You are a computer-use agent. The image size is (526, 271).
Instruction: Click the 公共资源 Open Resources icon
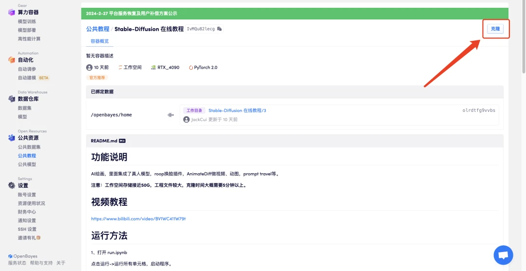coord(12,138)
